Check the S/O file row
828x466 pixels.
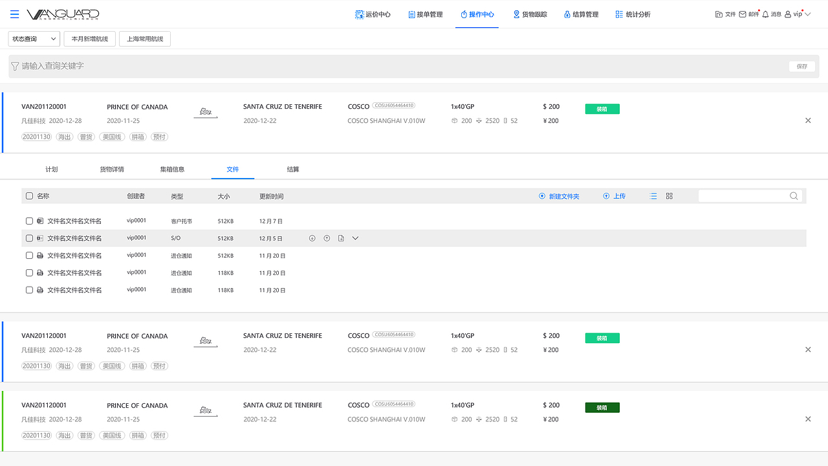(29, 238)
